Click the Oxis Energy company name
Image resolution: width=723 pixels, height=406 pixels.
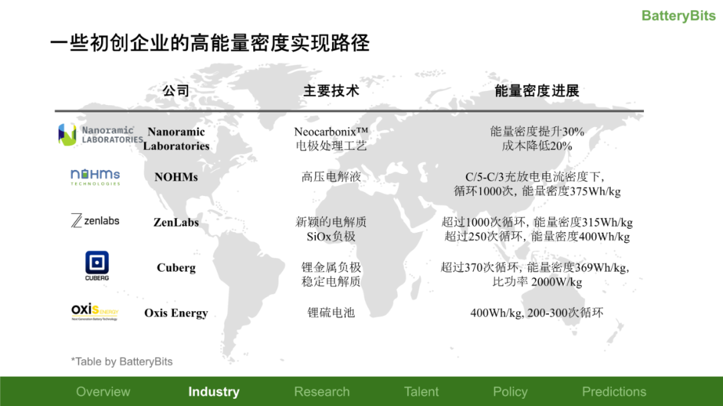pos(176,313)
